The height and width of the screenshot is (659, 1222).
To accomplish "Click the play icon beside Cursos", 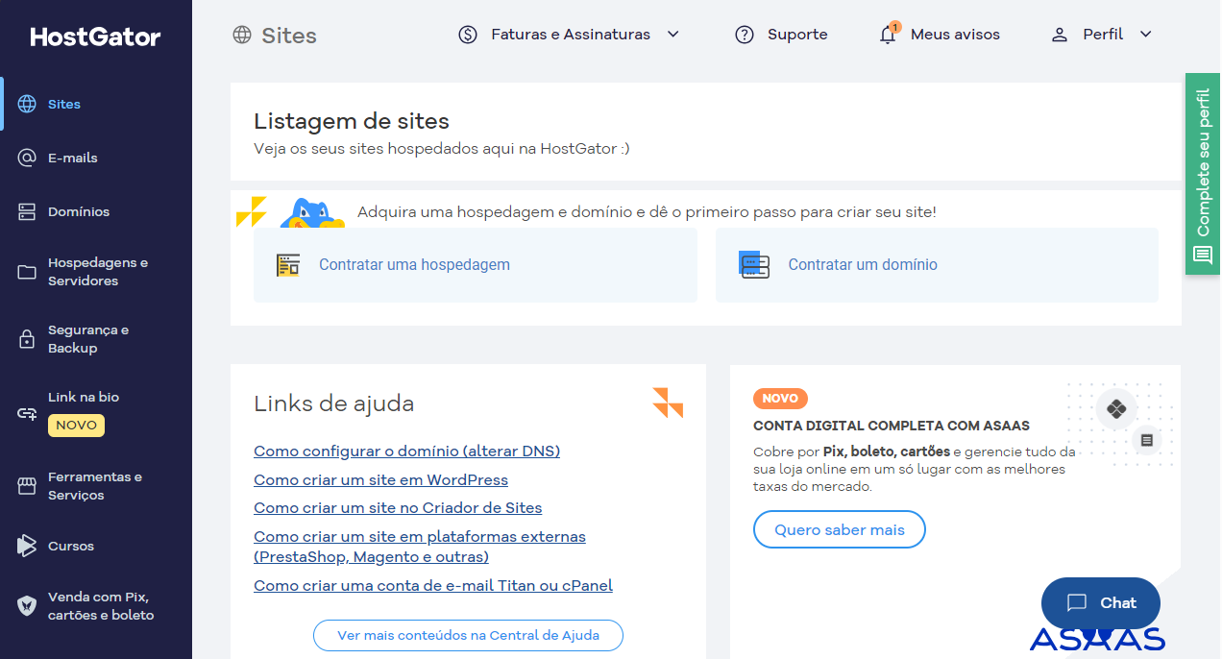I will point(27,546).
